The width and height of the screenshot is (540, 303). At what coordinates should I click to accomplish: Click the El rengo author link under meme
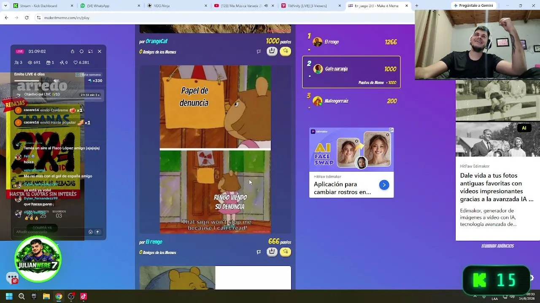[154, 242]
